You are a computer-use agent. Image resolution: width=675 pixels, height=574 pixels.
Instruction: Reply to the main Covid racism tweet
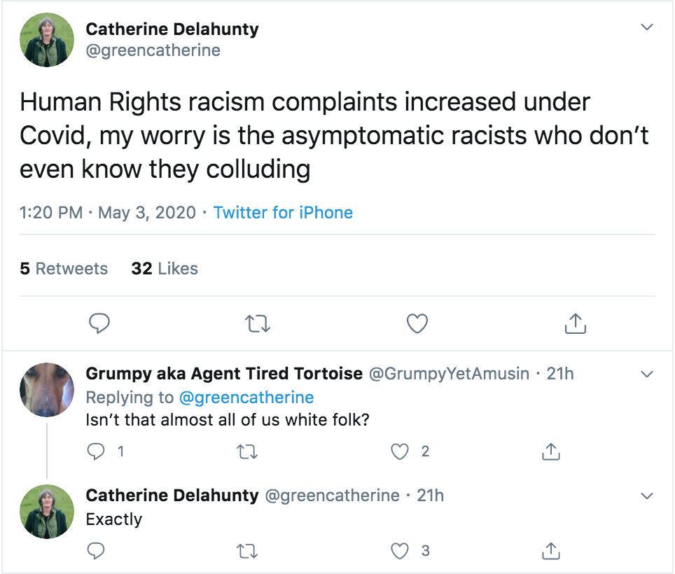click(x=99, y=323)
